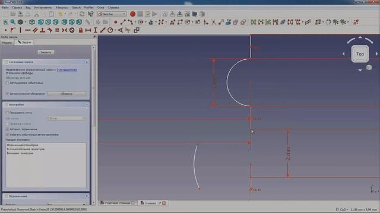This screenshot has height=213, width=380.
Task: Apply the vertical constraint
Action: (x=20, y=30)
